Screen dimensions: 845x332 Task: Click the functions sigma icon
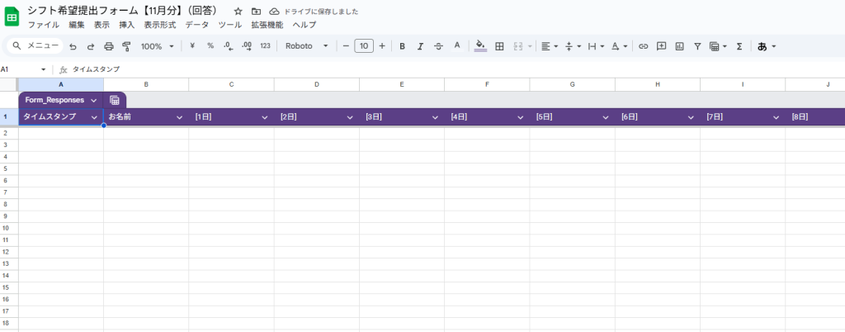pyautogui.click(x=739, y=46)
